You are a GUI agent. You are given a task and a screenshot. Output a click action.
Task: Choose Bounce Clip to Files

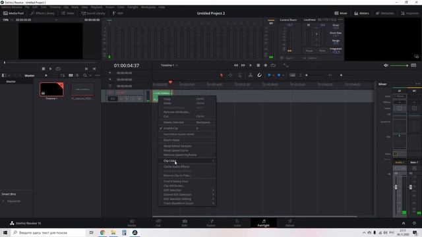click(187, 176)
